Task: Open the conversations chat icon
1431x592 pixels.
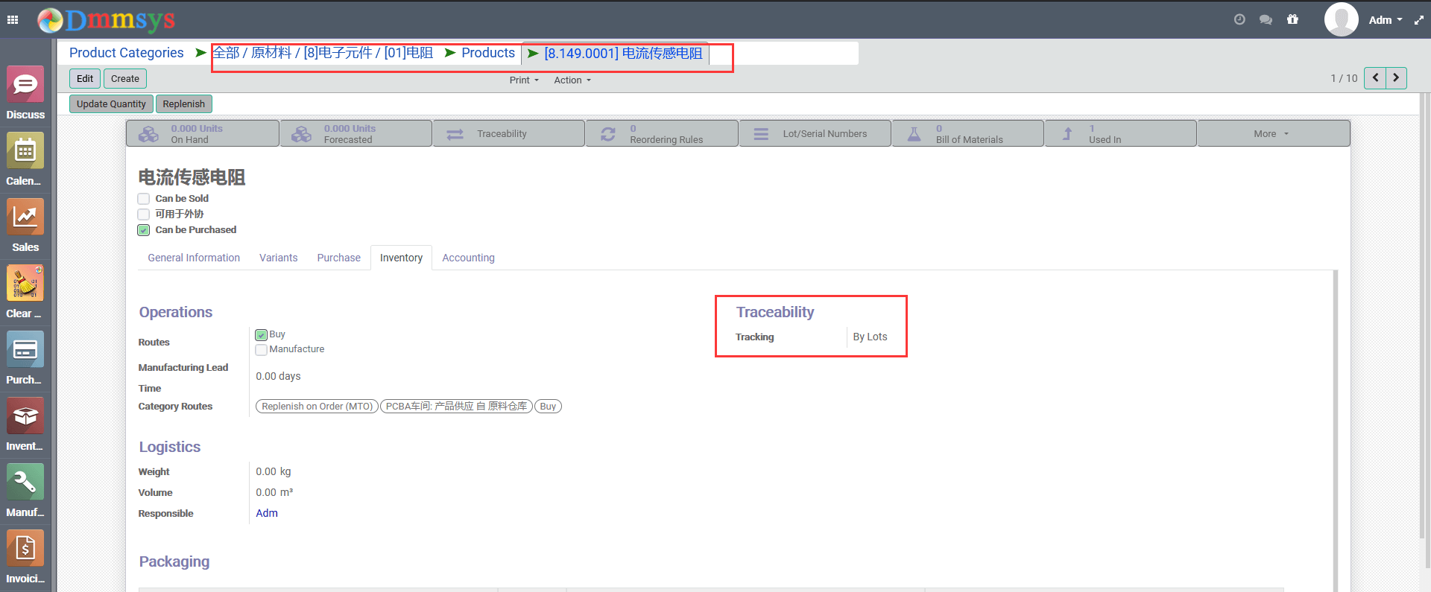Action: point(1266,20)
